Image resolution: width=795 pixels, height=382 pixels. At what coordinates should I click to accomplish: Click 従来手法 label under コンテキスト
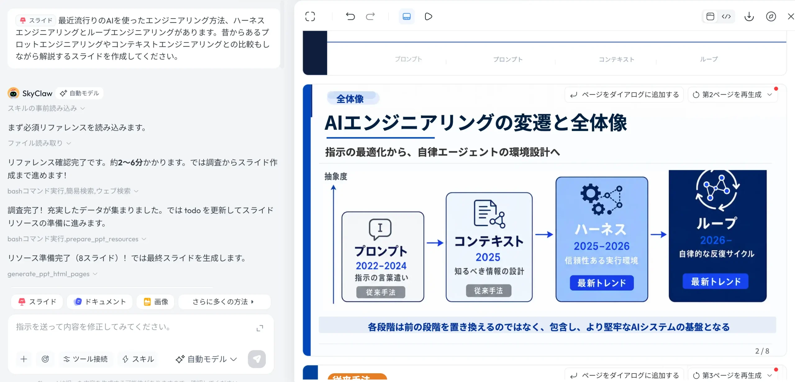(x=488, y=291)
